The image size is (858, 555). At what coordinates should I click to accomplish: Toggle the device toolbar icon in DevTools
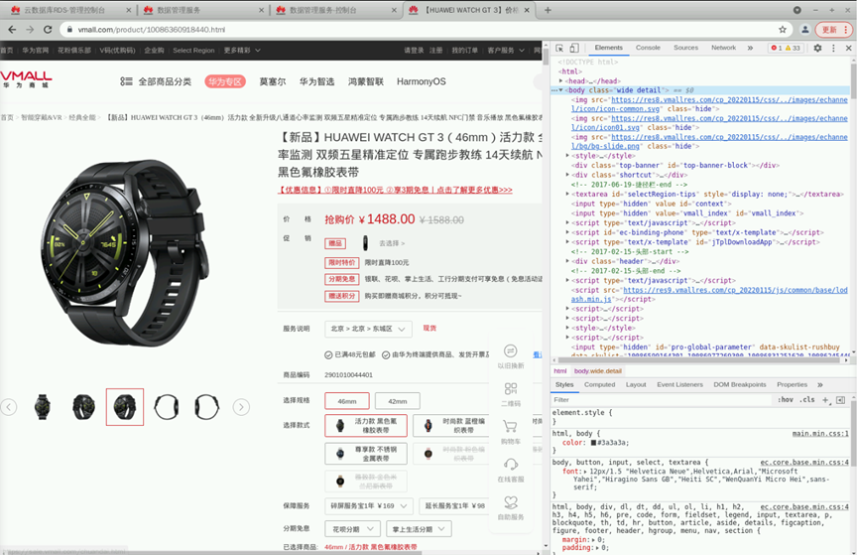[574, 49]
